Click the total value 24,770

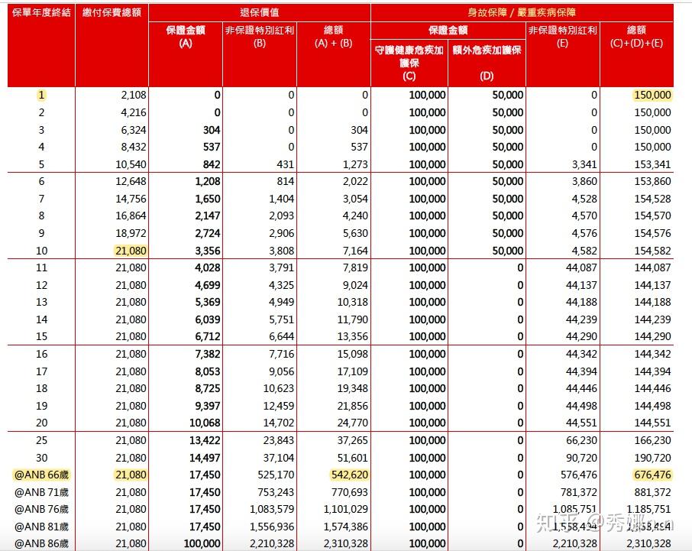pos(353,423)
